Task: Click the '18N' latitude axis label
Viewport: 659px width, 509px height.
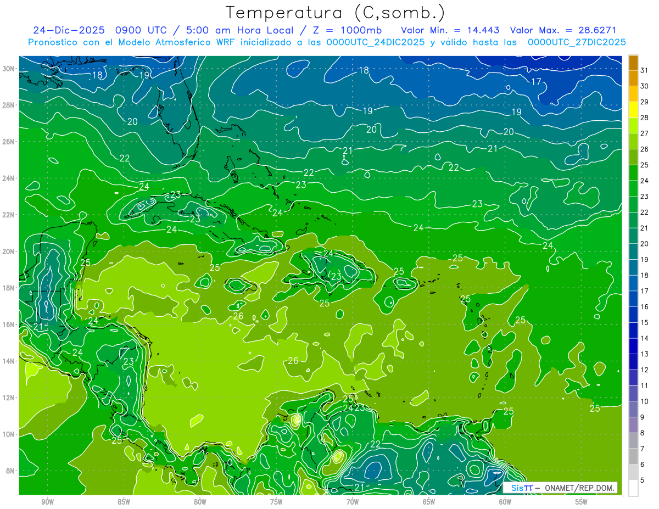Action: click(8, 288)
